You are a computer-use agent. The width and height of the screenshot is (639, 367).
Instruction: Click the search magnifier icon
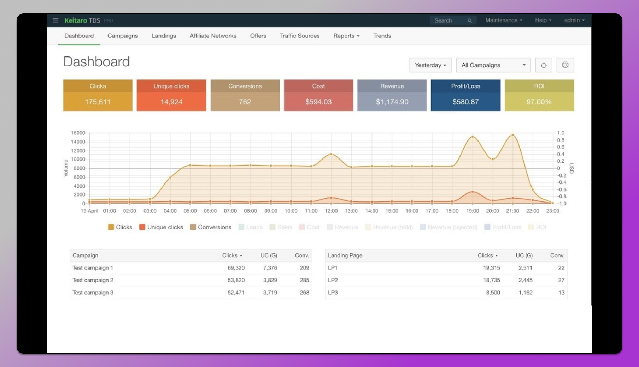(469, 20)
